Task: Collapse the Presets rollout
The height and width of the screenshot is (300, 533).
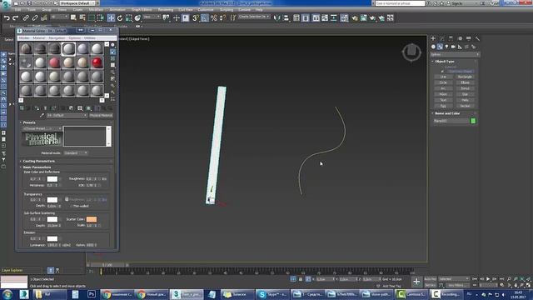Action: pyautogui.click(x=29, y=122)
